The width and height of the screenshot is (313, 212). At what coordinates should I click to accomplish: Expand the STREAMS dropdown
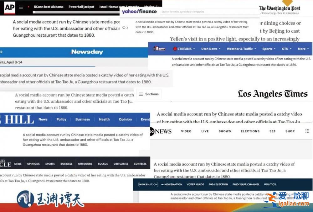point(194,49)
